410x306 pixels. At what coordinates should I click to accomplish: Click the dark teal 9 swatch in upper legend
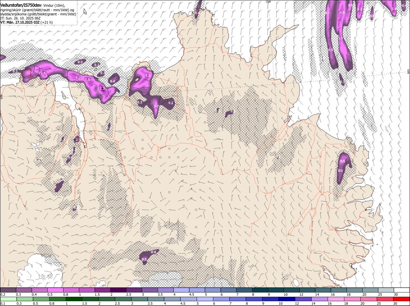(x=276, y=290)
